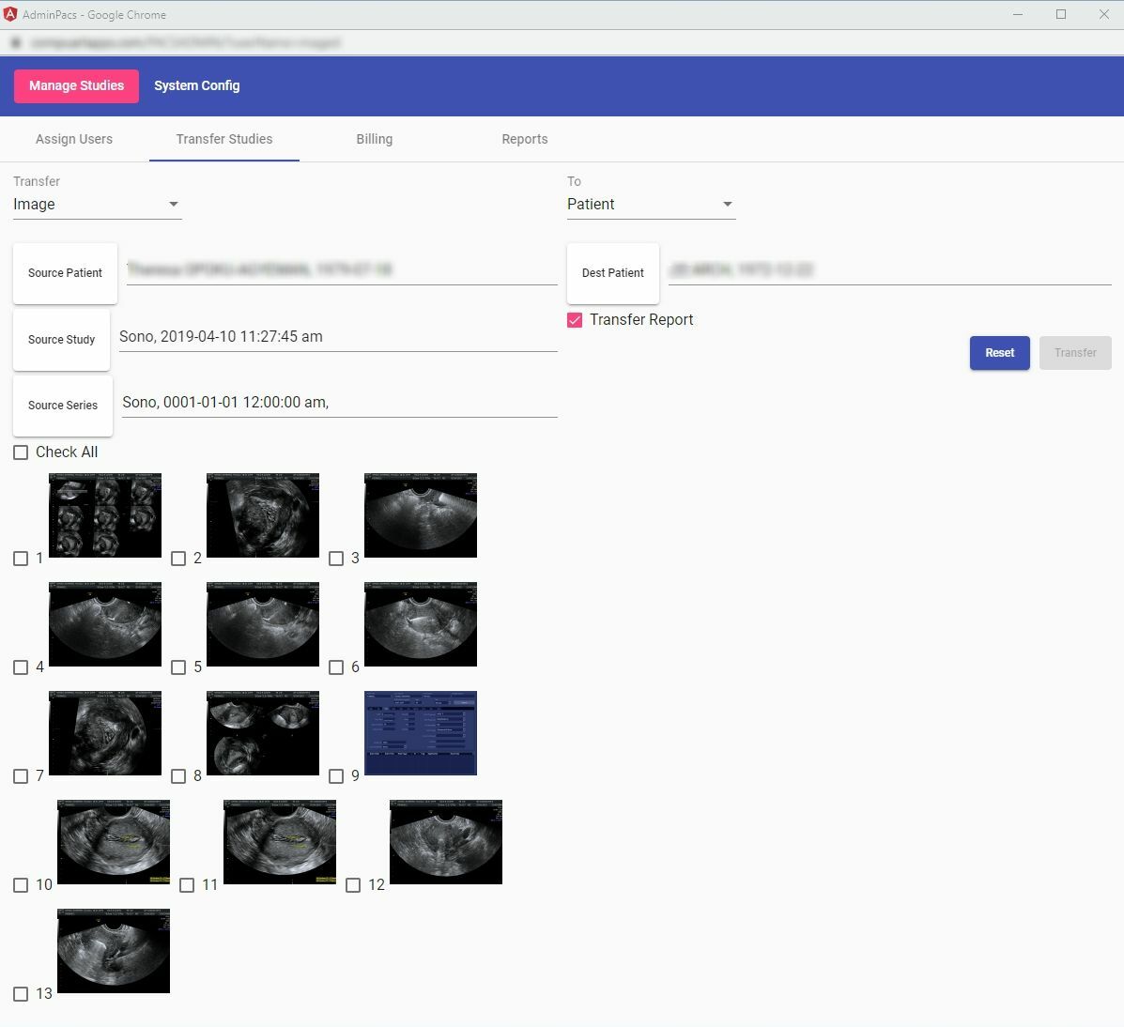The image size is (1124, 1027).
Task: Click the blue Reset button
Action: point(999,353)
